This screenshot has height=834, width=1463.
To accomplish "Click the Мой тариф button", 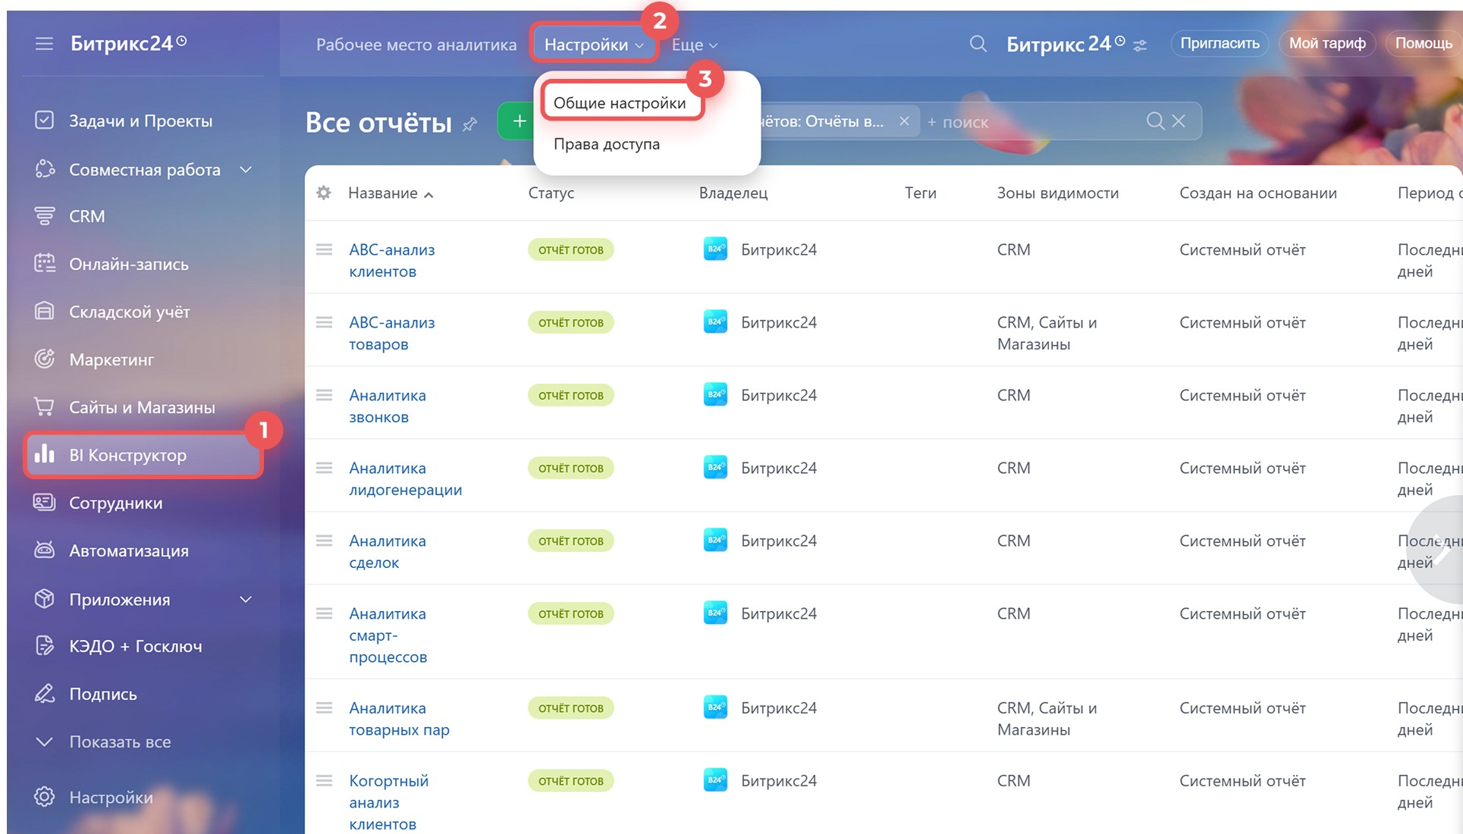I will click(1327, 43).
